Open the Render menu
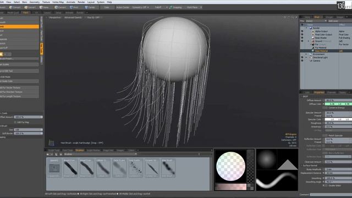Viewport: 352px width, 198px height. 81,2
